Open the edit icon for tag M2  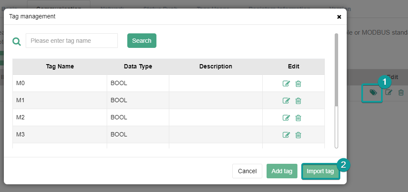click(x=286, y=118)
